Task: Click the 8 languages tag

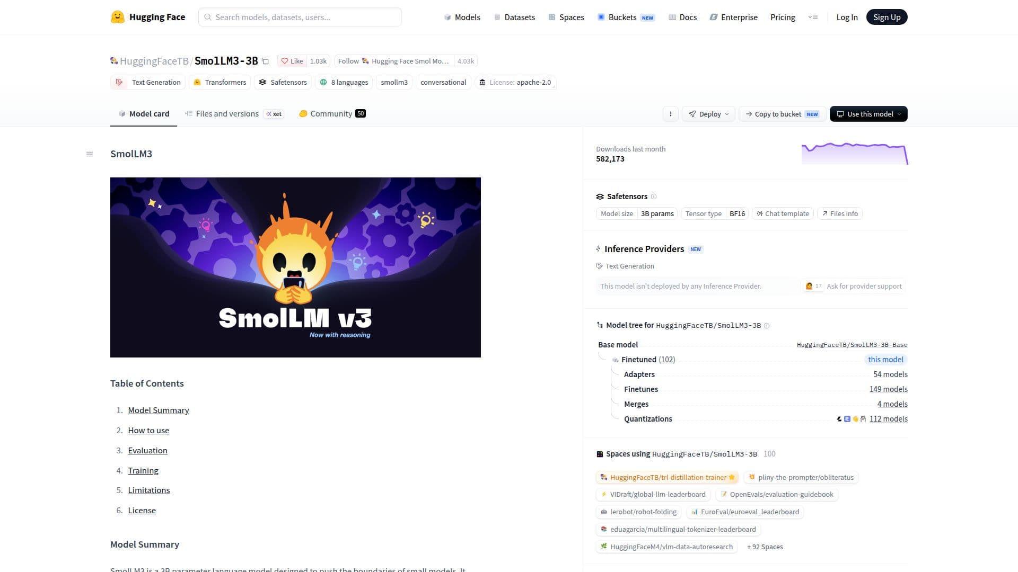Action: coord(344,82)
